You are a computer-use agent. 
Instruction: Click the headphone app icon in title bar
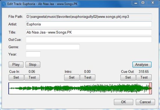click(4, 4)
